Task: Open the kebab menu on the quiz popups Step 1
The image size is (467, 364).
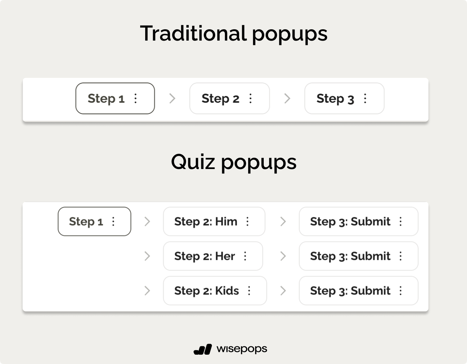Action: point(113,222)
